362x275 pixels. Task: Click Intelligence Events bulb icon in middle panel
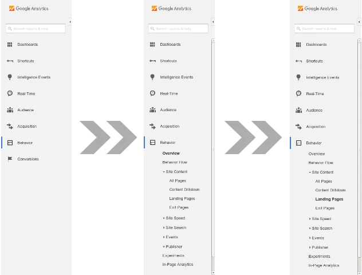click(152, 77)
